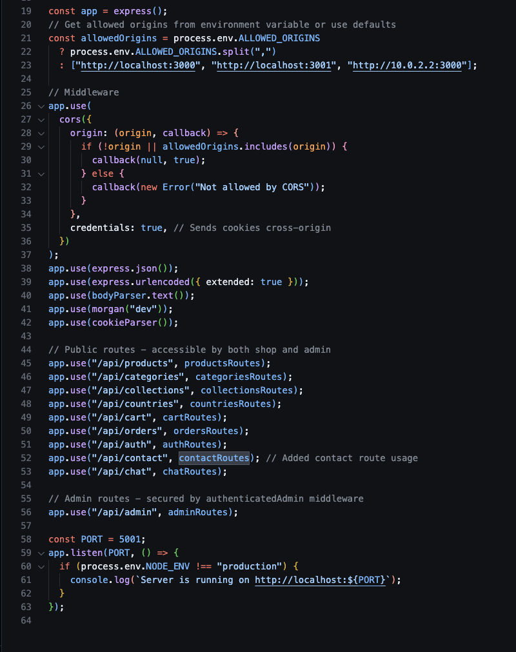The width and height of the screenshot is (516, 652).
Task: Click express() call on line 19
Action: pyautogui.click(x=138, y=11)
